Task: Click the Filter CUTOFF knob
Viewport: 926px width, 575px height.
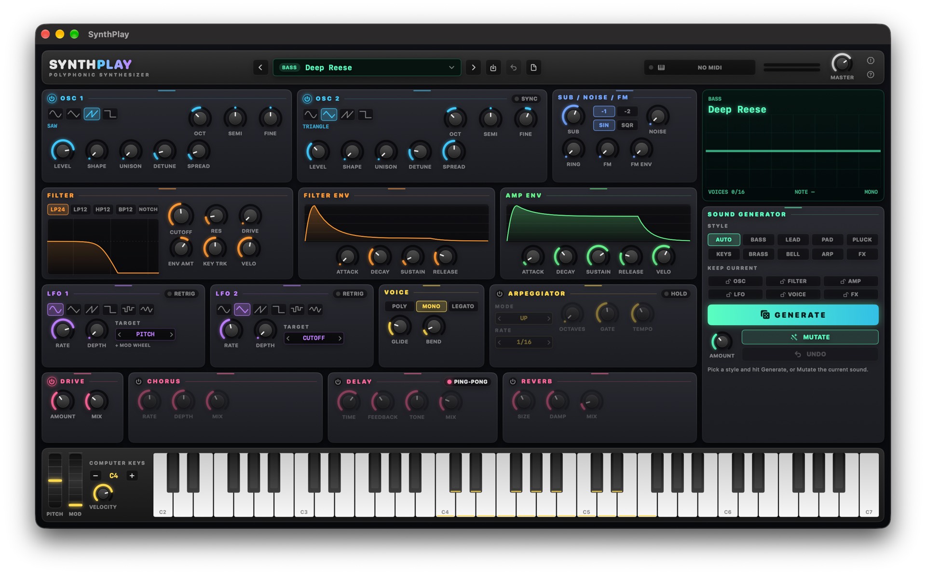Action: coord(181,216)
